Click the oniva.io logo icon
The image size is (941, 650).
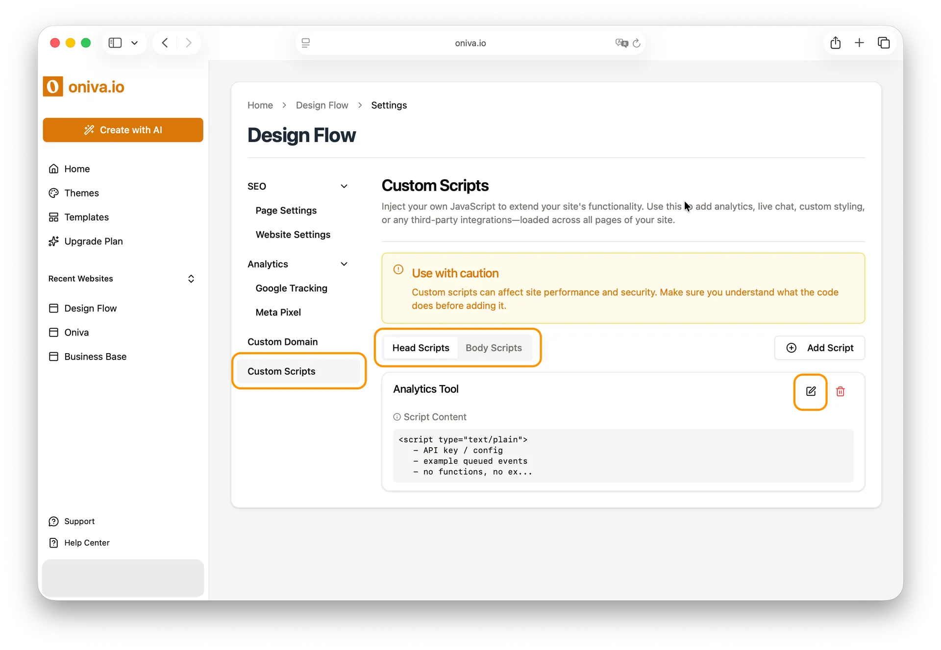52,86
